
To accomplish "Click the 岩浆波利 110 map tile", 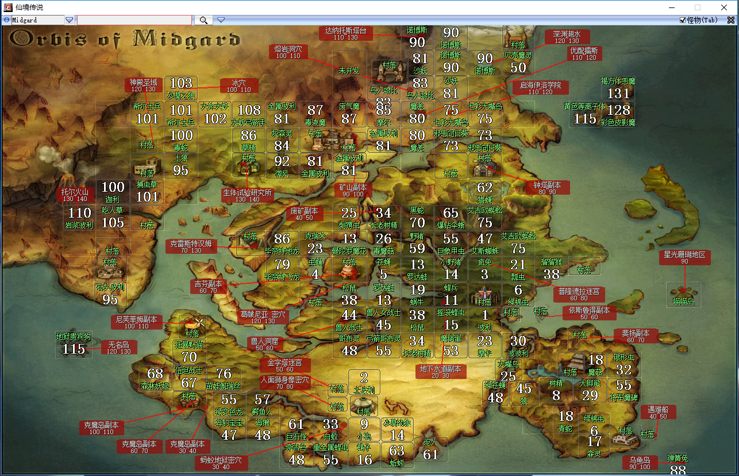I will (x=79, y=217).
